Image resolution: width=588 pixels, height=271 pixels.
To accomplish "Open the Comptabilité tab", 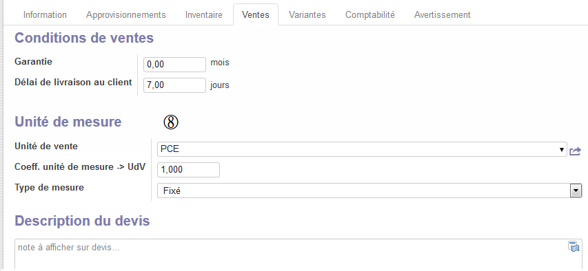I will (370, 14).
